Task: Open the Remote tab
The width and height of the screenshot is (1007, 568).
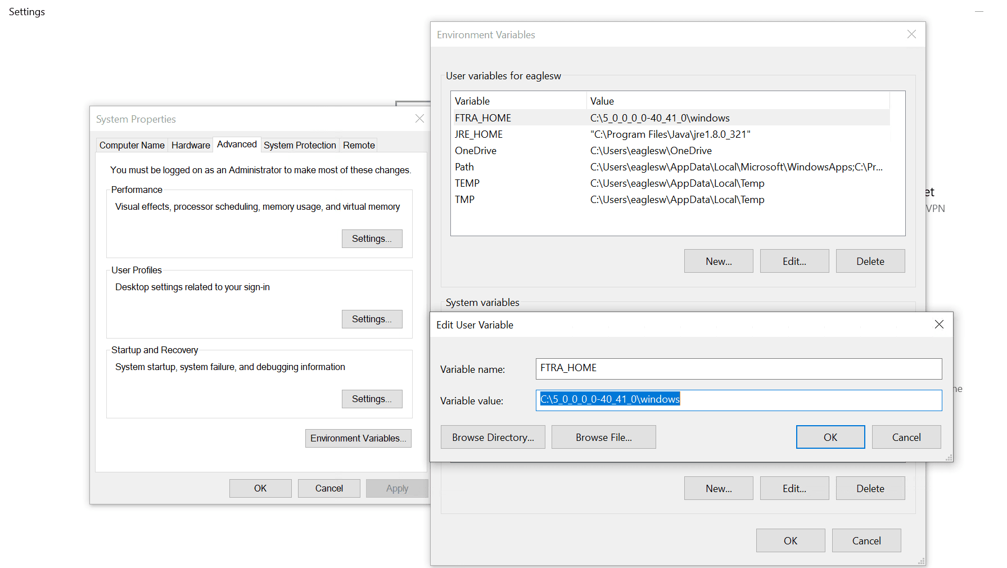Action: (x=358, y=145)
